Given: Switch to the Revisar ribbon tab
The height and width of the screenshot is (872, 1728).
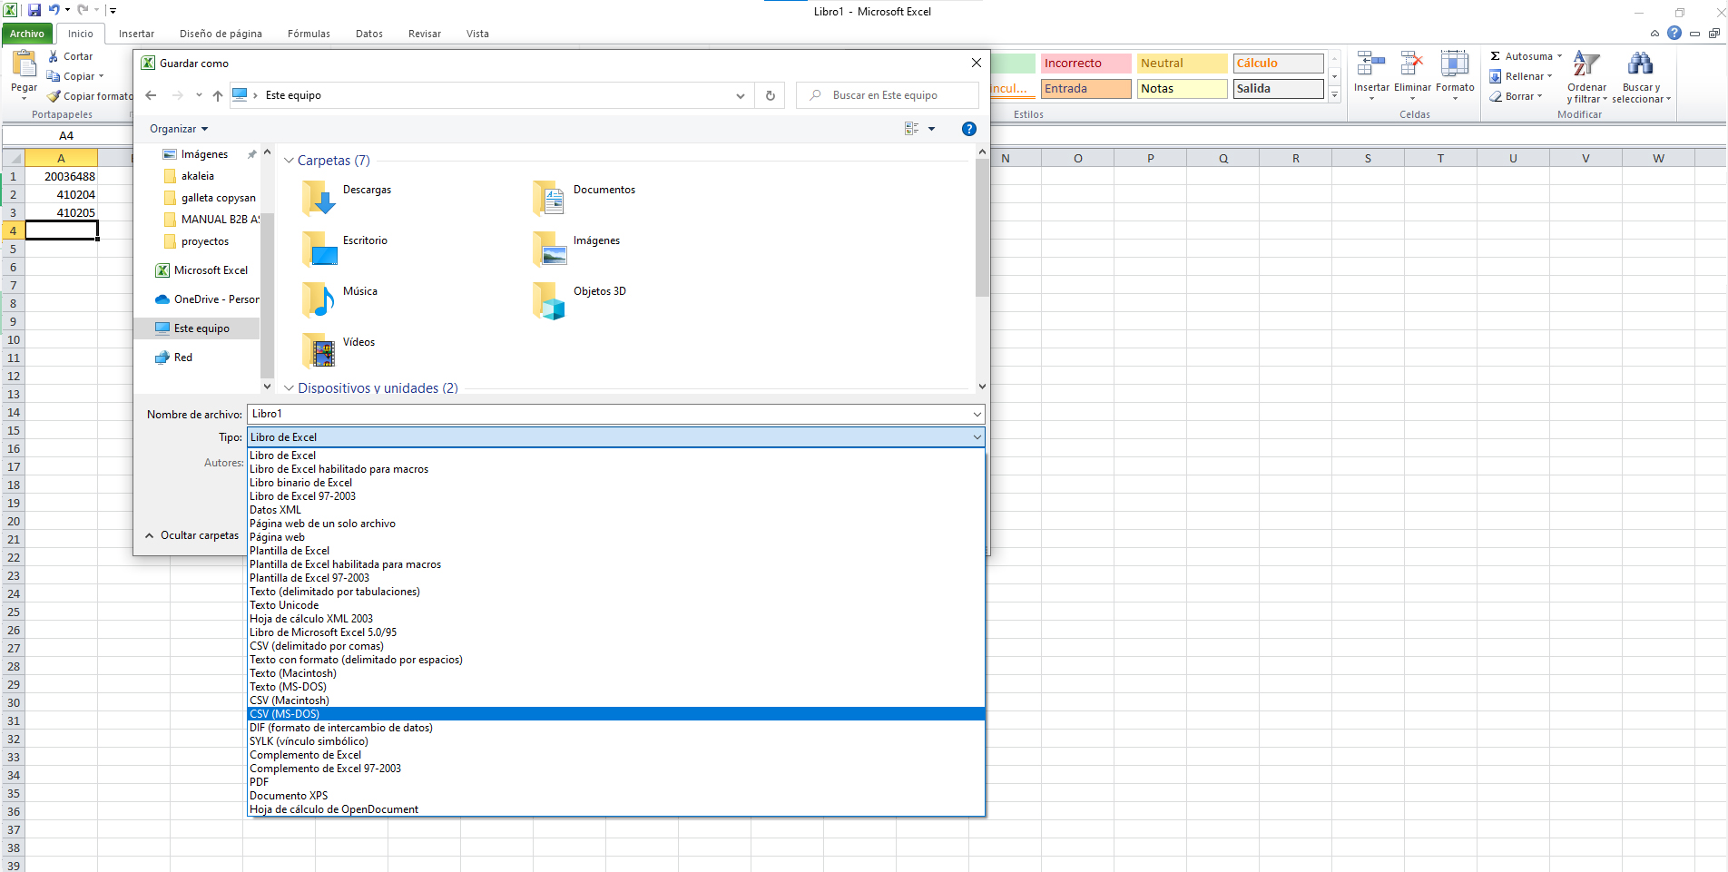Looking at the screenshot, I should (424, 34).
